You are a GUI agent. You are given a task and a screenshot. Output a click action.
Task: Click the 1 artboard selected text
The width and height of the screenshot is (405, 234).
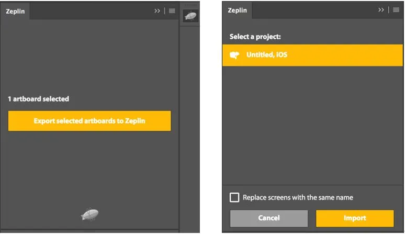pyautogui.click(x=38, y=99)
